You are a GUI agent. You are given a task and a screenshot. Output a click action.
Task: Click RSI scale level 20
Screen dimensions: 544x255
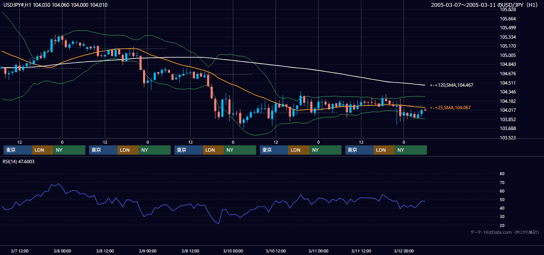(x=502, y=225)
